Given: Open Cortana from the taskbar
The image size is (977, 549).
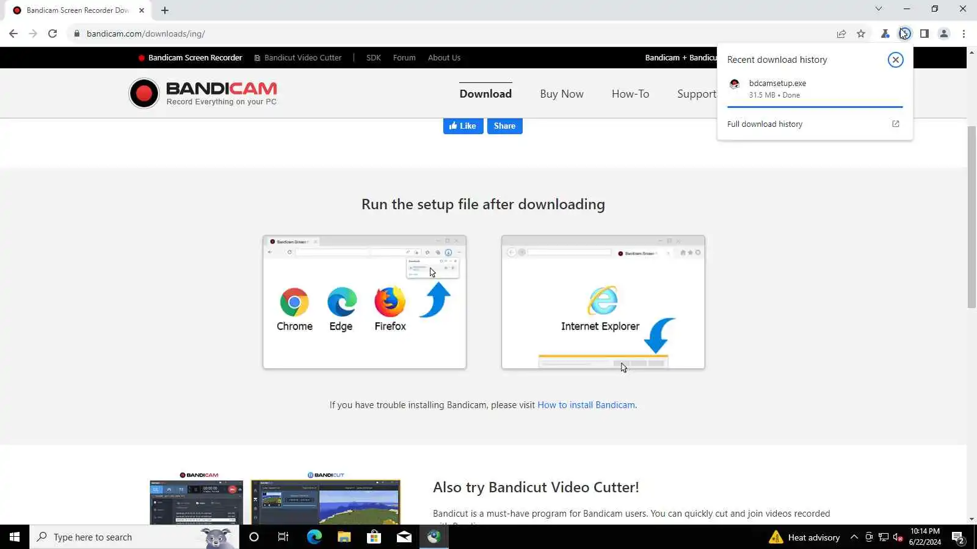Looking at the screenshot, I should tap(254, 537).
